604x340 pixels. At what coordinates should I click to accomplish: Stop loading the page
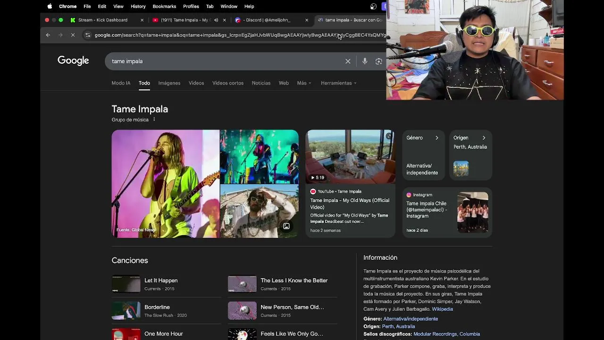pos(73,35)
